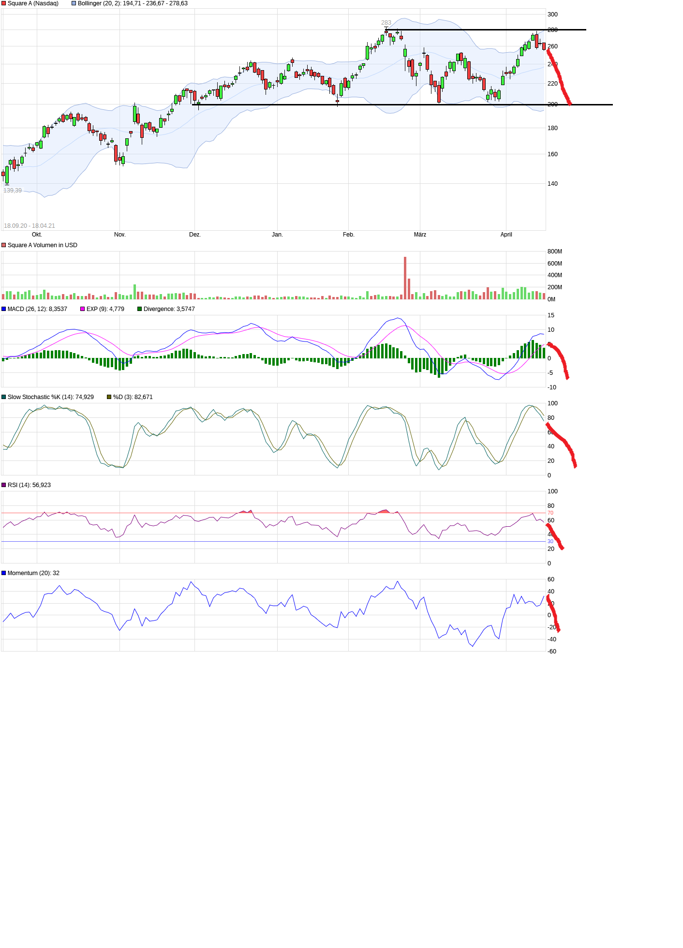Click the "200M" volume axis label
The height and width of the screenshot is (948, 683).
click(x=555, y=287)
